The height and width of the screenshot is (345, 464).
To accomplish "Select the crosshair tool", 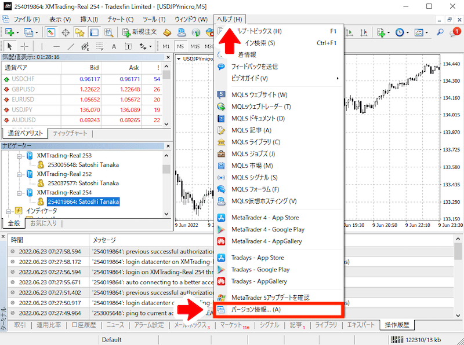I will (24, 46).
